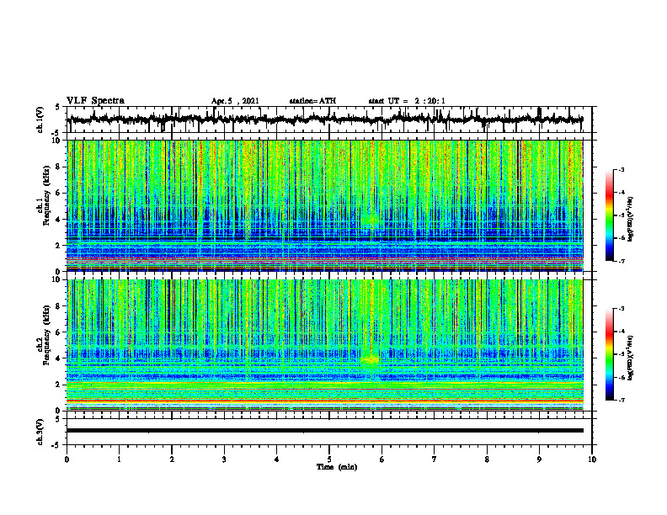Click the "ch.1(V)" waveform axis label
This screenshot has height=515, width=667.
40,119
